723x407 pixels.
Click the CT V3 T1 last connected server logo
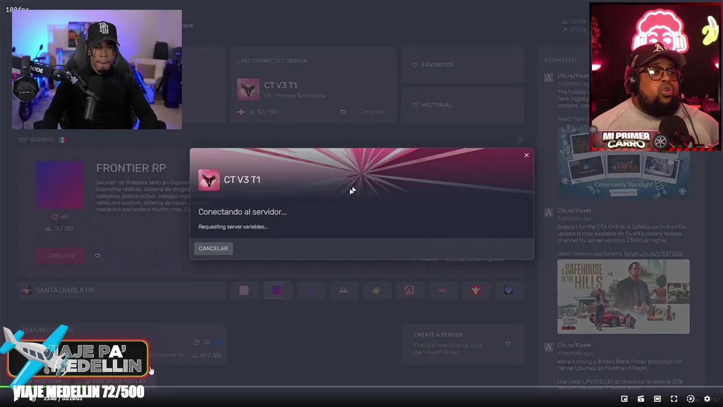click(x=248, y=89)
